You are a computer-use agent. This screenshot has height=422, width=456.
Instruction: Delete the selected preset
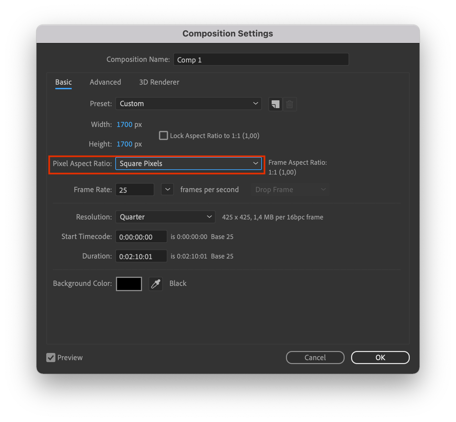coord(290,104)
